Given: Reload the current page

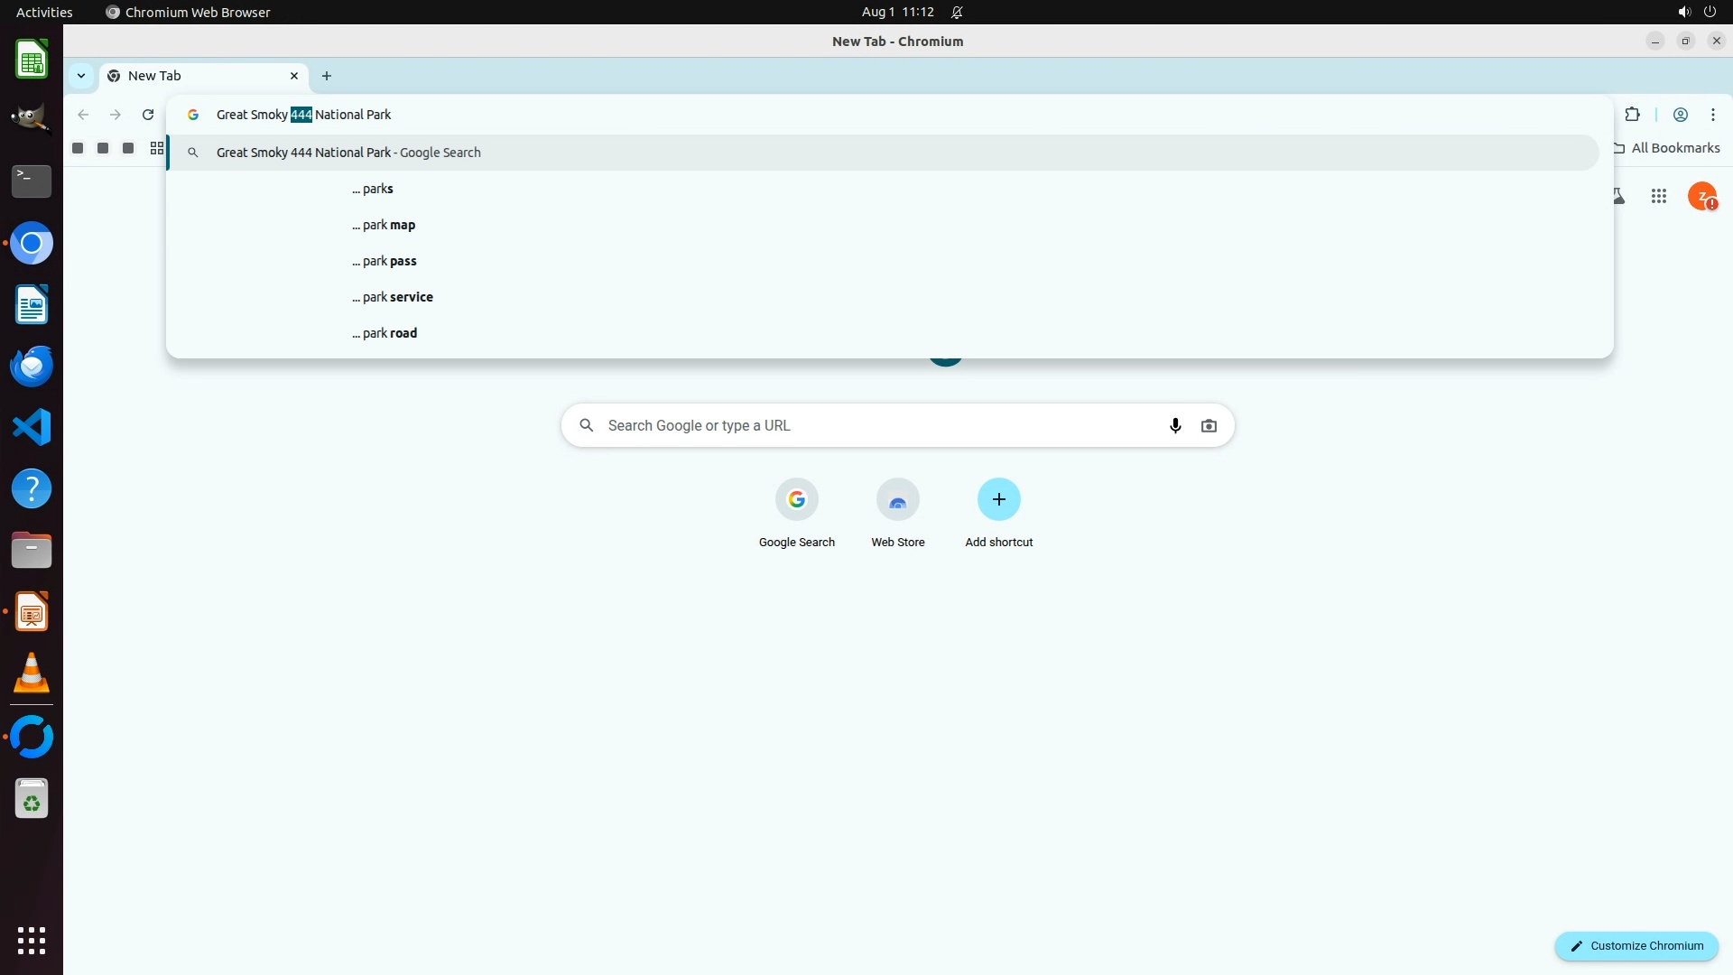Looking at the screenshot, I should pyautogui.click(x=148, y=115).
